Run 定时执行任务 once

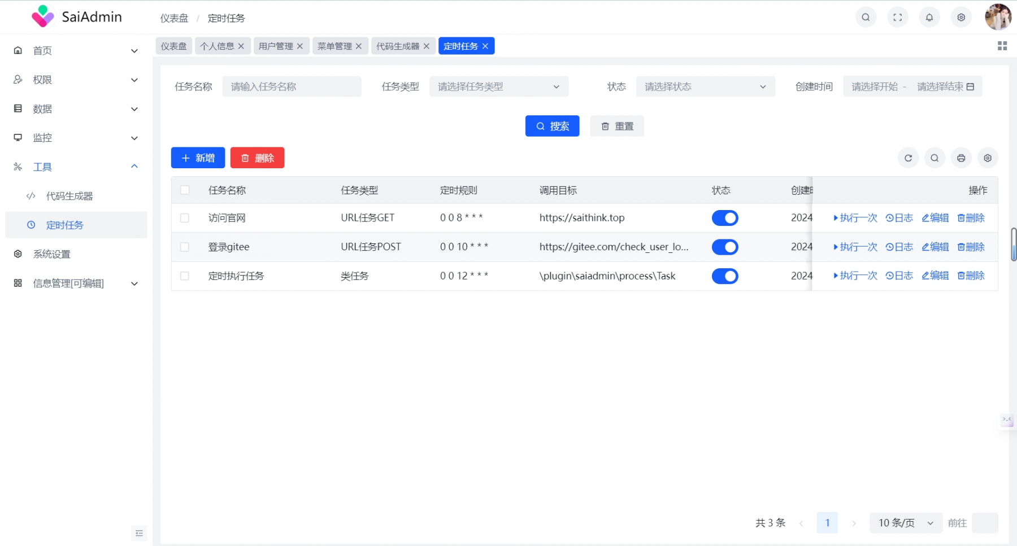(855, 276)
